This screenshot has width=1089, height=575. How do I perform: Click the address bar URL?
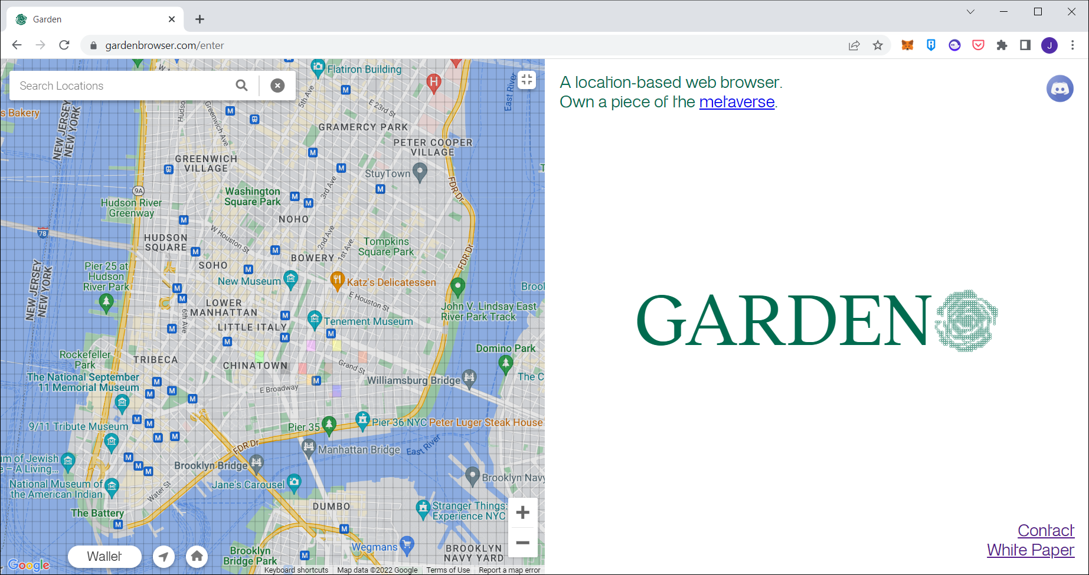[x=165, y=45]
